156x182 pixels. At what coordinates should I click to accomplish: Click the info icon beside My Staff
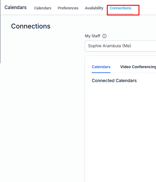pos(104,36)
